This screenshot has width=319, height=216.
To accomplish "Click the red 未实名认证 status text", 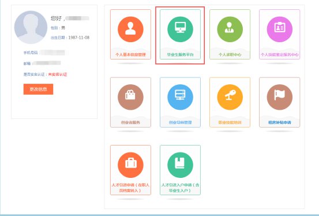I will (58, 75).
